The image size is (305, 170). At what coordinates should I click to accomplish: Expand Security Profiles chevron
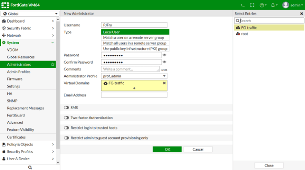tap(53, 151)
